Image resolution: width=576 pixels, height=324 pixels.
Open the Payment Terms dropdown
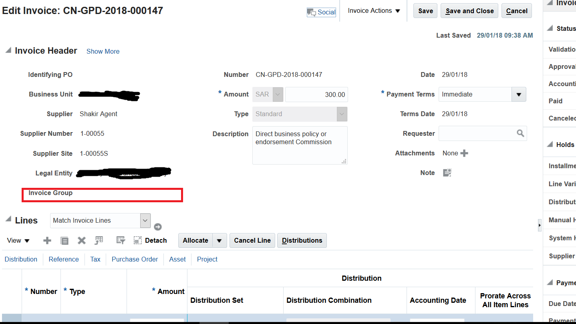click(519, 94)
